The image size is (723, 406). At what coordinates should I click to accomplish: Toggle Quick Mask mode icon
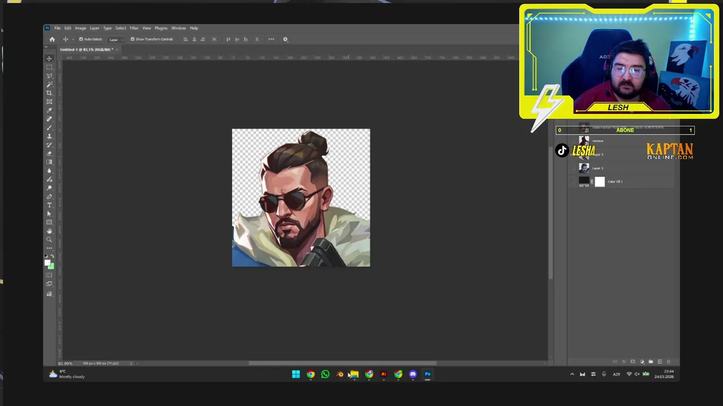[x=49, y=275]
